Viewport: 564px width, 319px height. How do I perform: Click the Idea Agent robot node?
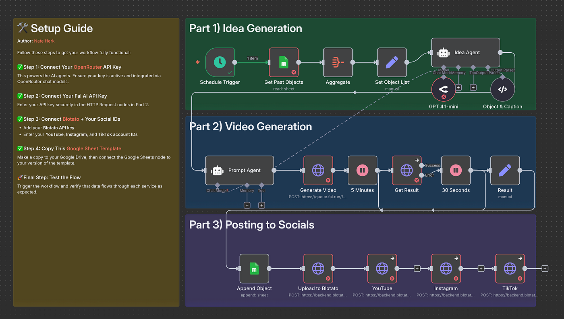click(466, 52)
